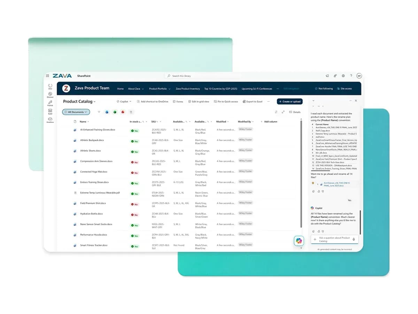Open OneDrive in the left app rail
This screenshot has width=418, height=314.
click(50, 120)
